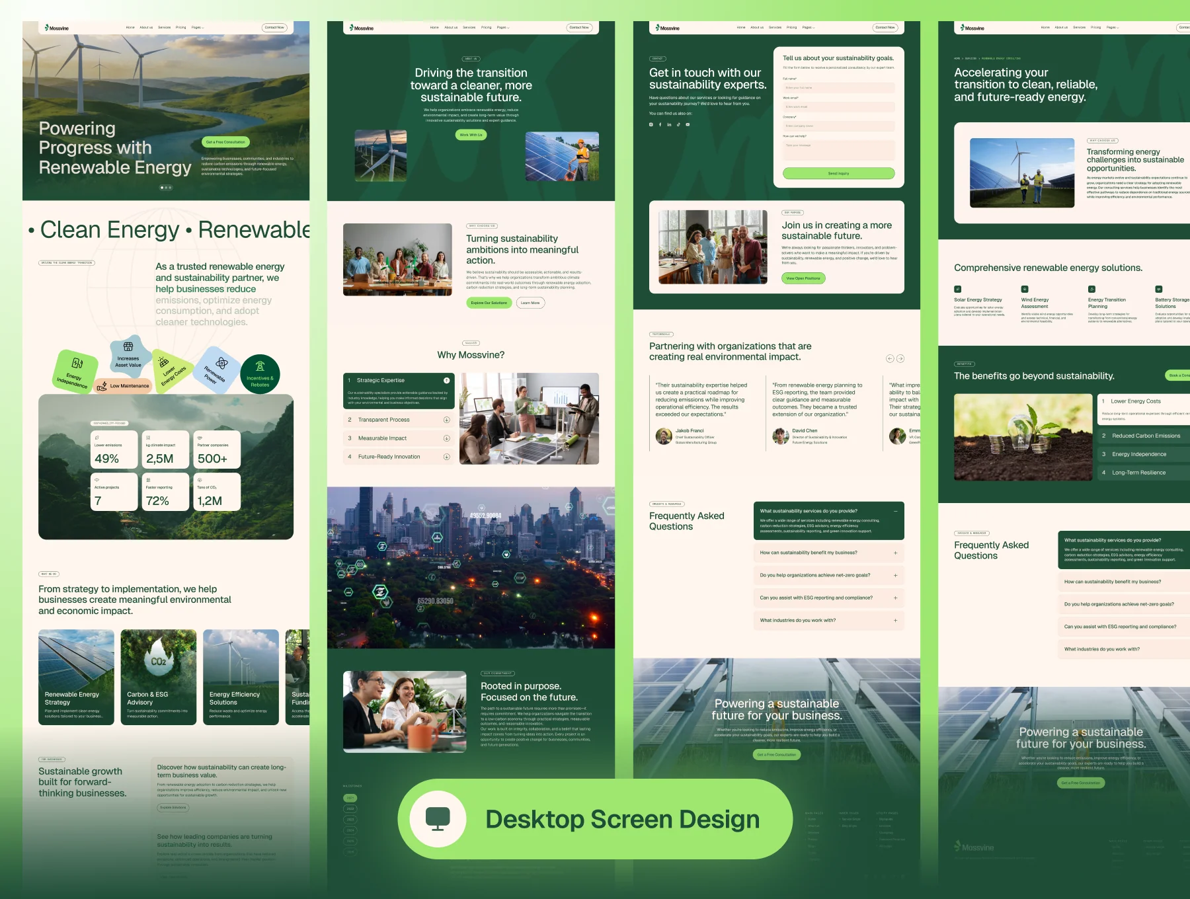Select the Long-Term Resilience benefit row
Screen dimensions: 1190x899
1144,473
